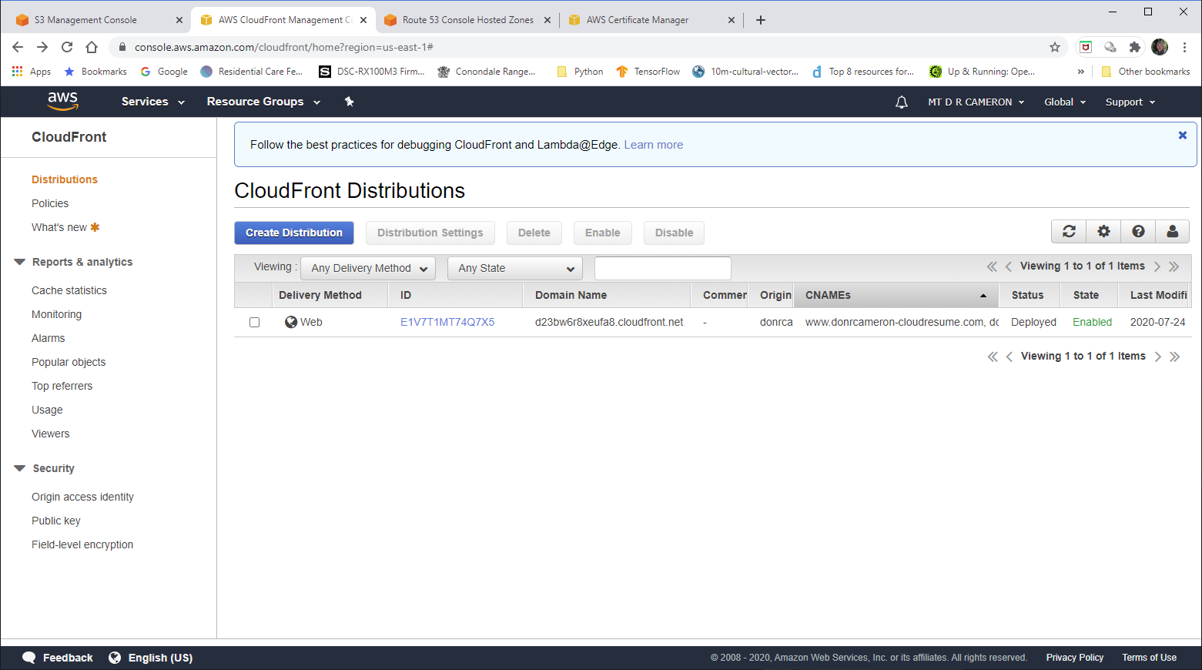Change language English (US)
Viewport: 1202px width, 670px height.
pos(151,658)
